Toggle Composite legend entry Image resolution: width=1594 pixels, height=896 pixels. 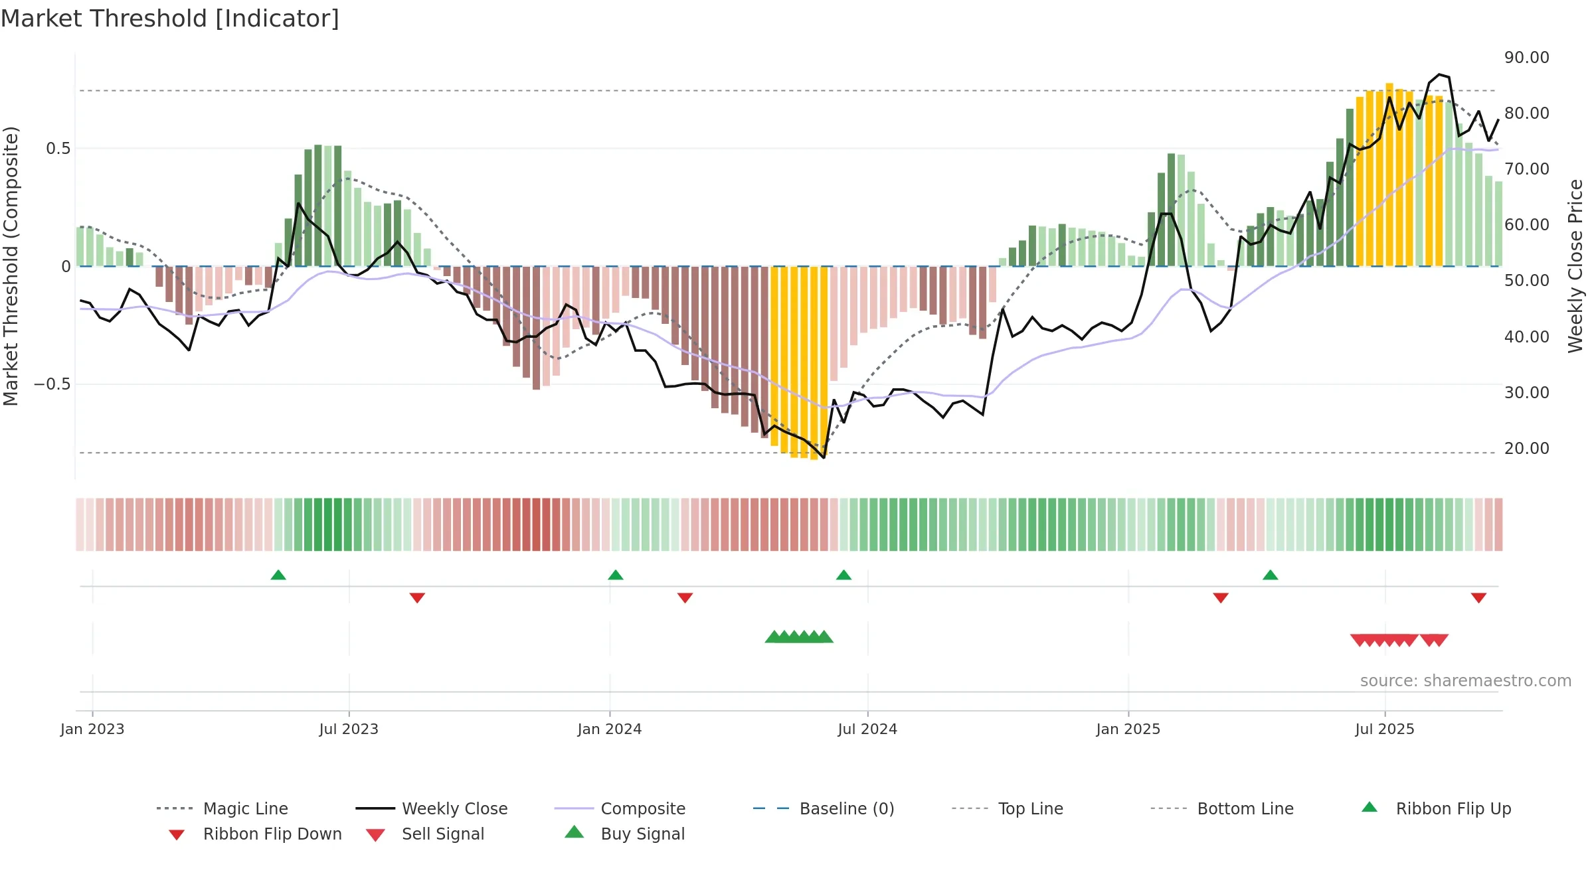click(x=620, y=808)
